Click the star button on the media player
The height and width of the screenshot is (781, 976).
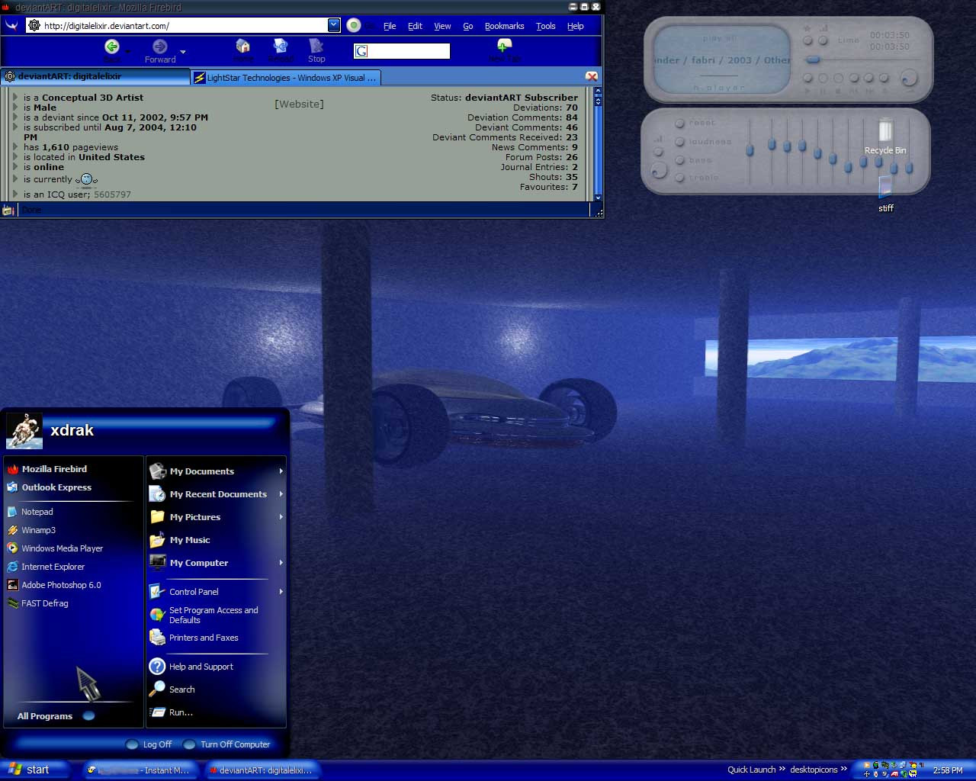tap(807, 40)
